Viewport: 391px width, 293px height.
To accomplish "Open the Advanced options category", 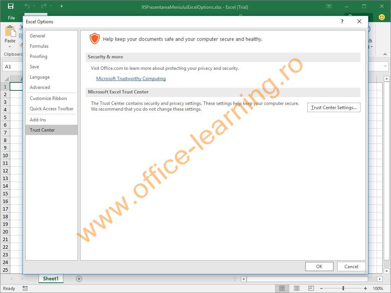I will 52,87.
